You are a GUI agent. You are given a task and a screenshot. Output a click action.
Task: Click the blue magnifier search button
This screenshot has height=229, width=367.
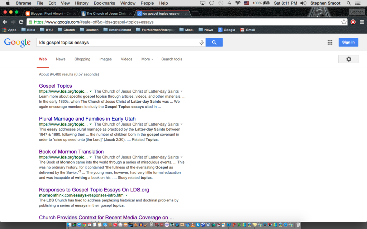214,42
